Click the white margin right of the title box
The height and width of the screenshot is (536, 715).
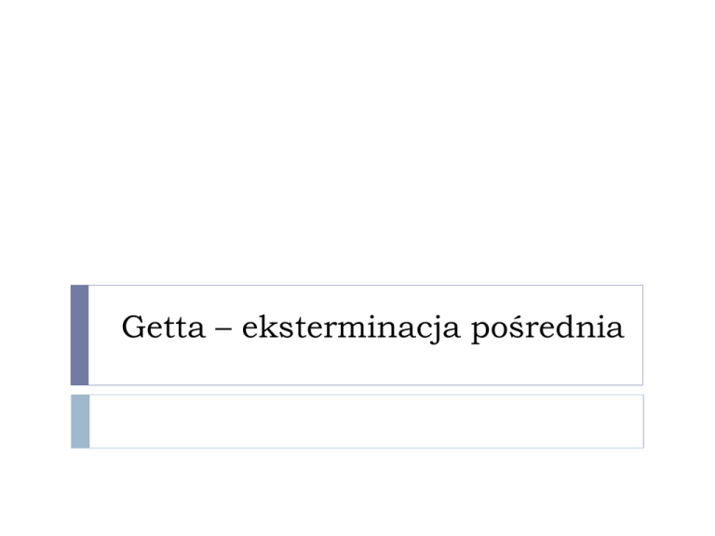(x=678, y=335)
